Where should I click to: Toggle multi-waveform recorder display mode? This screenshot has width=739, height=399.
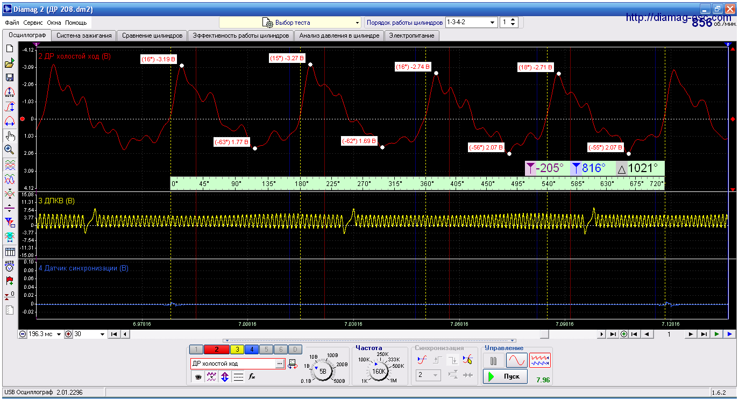[x=540, y=360]
